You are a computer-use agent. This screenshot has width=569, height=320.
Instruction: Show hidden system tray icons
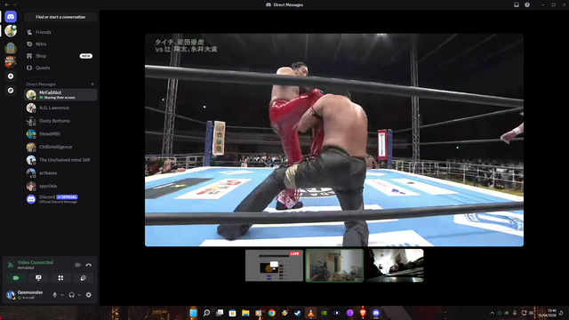click(x=492, y=313)
